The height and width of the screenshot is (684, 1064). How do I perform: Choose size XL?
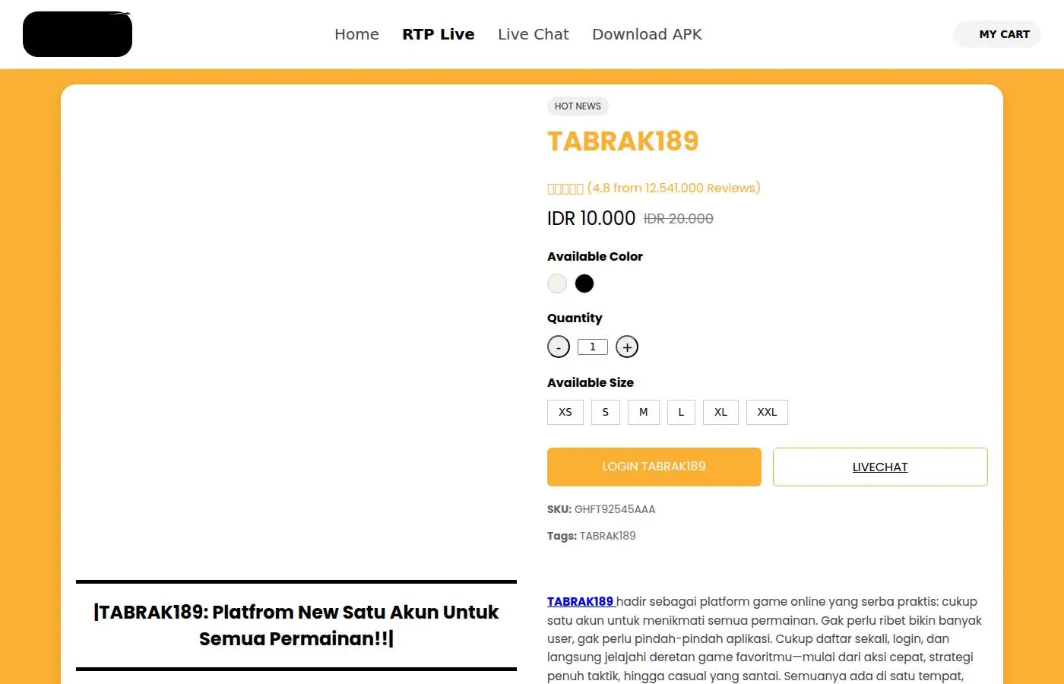[x=720, y=412]
